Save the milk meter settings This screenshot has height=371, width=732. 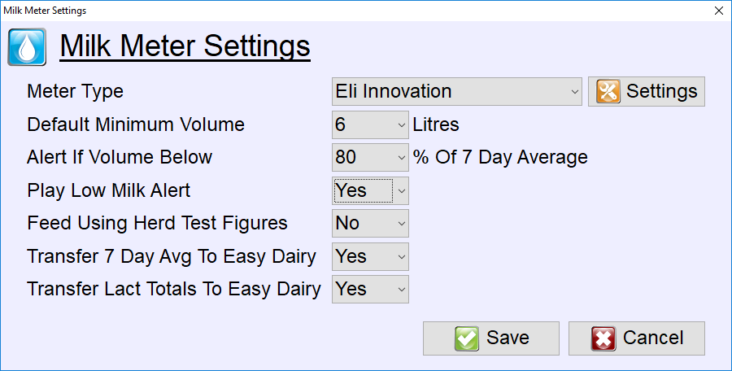click(491, 338)
